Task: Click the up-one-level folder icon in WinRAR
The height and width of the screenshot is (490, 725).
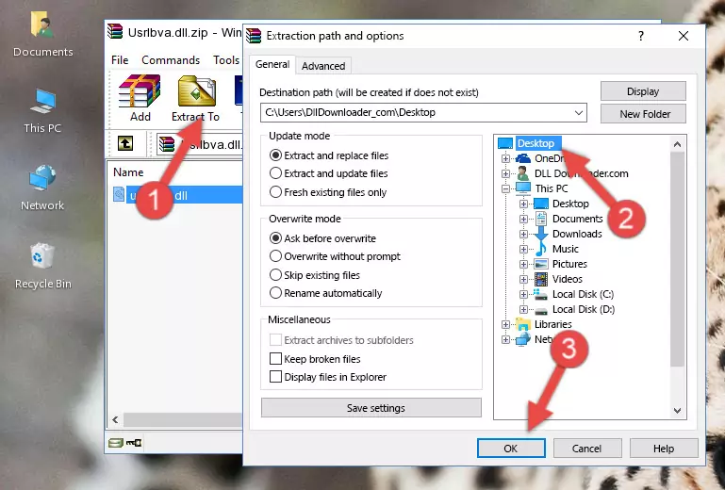Action: click(125, 143)
